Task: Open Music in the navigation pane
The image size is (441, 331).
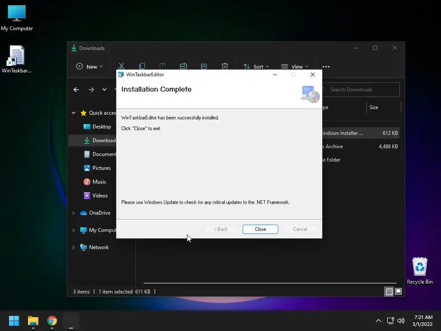Action: tap(95, 182)
